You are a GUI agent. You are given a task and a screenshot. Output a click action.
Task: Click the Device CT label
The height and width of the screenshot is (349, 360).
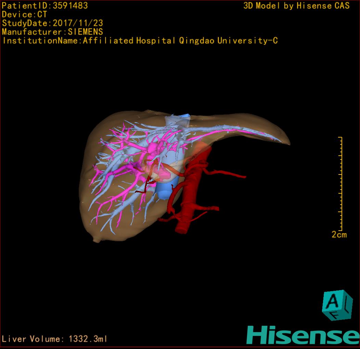tap(24, 14)
